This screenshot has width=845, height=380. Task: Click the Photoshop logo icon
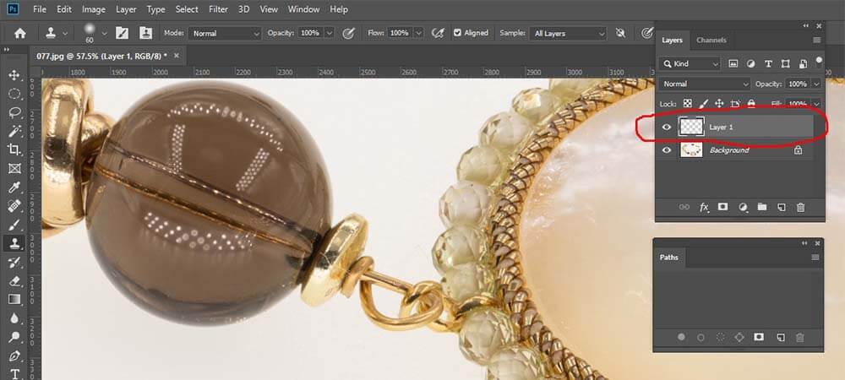pos(13,9)
